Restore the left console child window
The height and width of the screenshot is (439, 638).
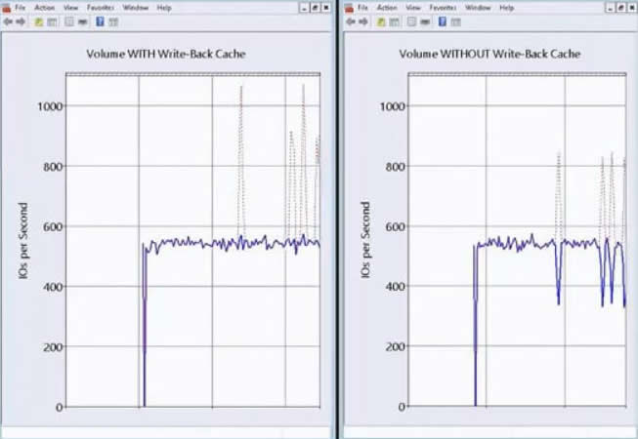tap(317, 7)
